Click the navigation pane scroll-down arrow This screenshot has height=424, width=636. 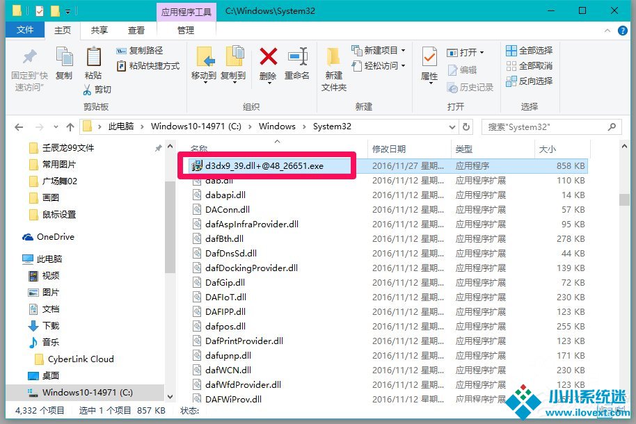(x=170, y=397)
